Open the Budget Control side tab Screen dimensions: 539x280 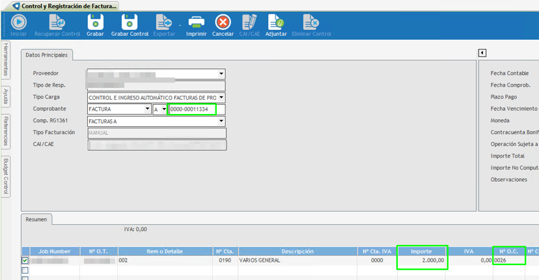pos(5,176)
